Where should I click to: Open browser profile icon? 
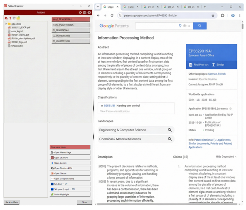pos(233,15)
